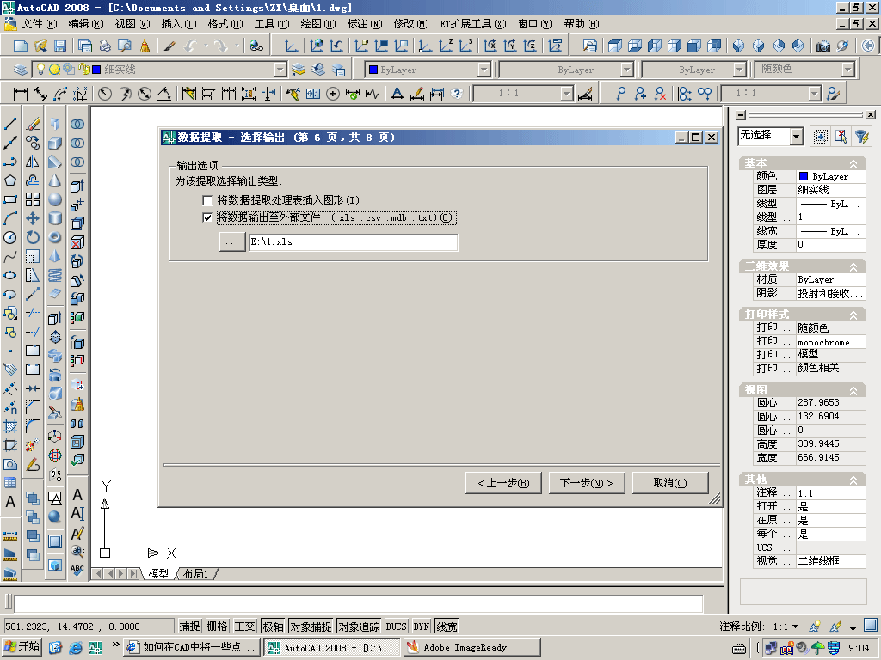Collapse the 打印样式 properties section
Screen dimensions: 881x660
[x=853, y=315]
